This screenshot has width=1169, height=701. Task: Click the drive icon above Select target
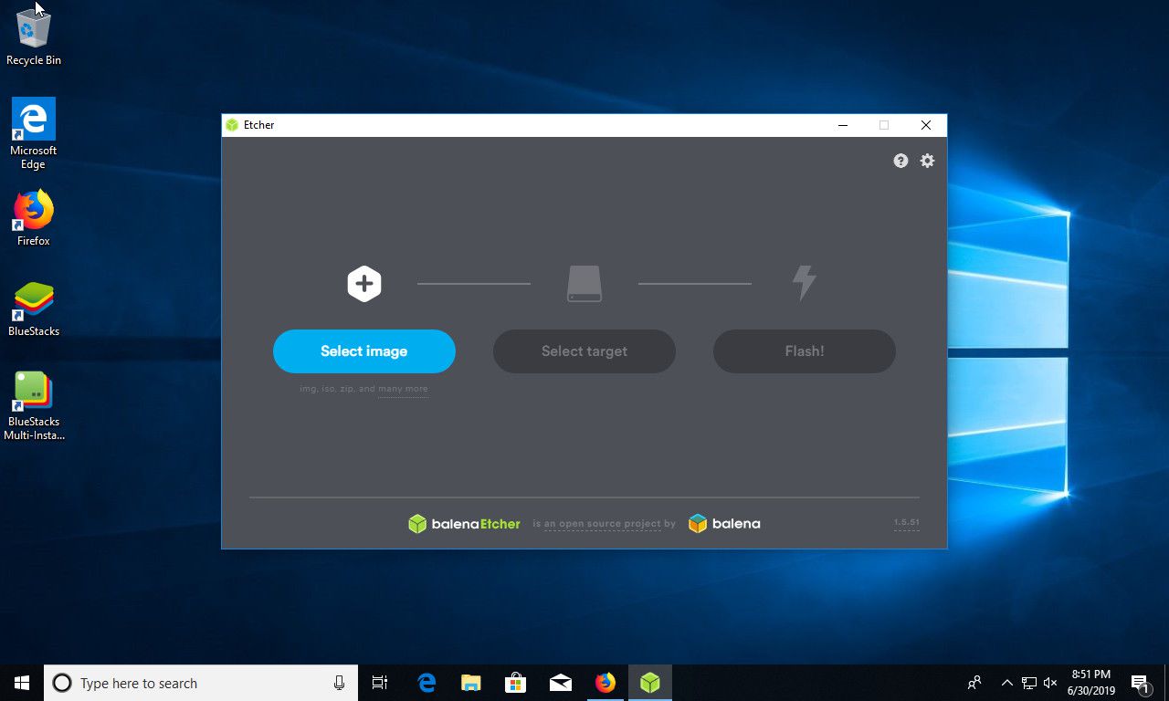(x=584, y=284)
